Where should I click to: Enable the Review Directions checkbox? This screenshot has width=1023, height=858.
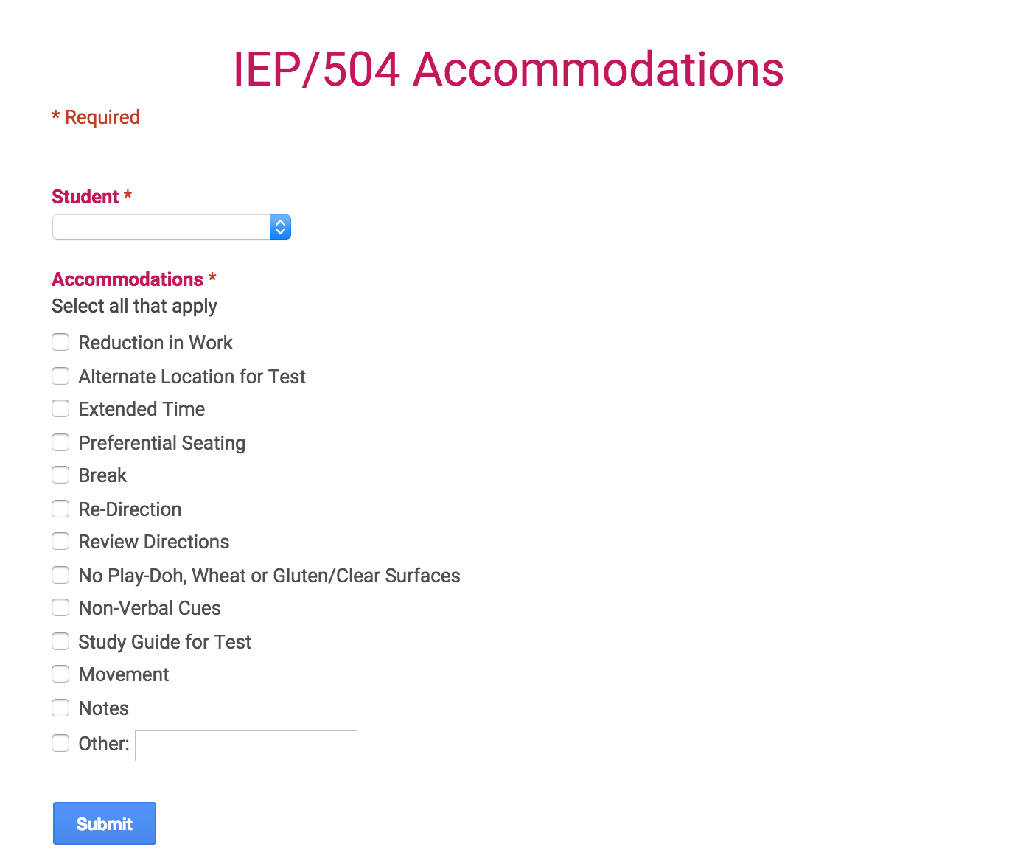[60, 541]
